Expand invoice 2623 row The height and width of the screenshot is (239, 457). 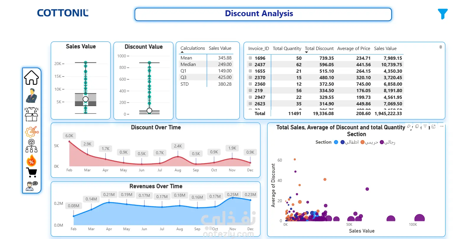pyautogui.click(x=250, y=104)
